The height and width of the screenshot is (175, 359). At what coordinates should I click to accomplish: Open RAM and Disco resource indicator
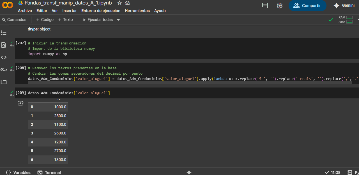tap(345, 20)
